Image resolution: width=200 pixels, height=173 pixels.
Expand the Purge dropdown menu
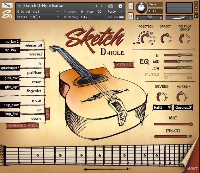coord(114,11)
